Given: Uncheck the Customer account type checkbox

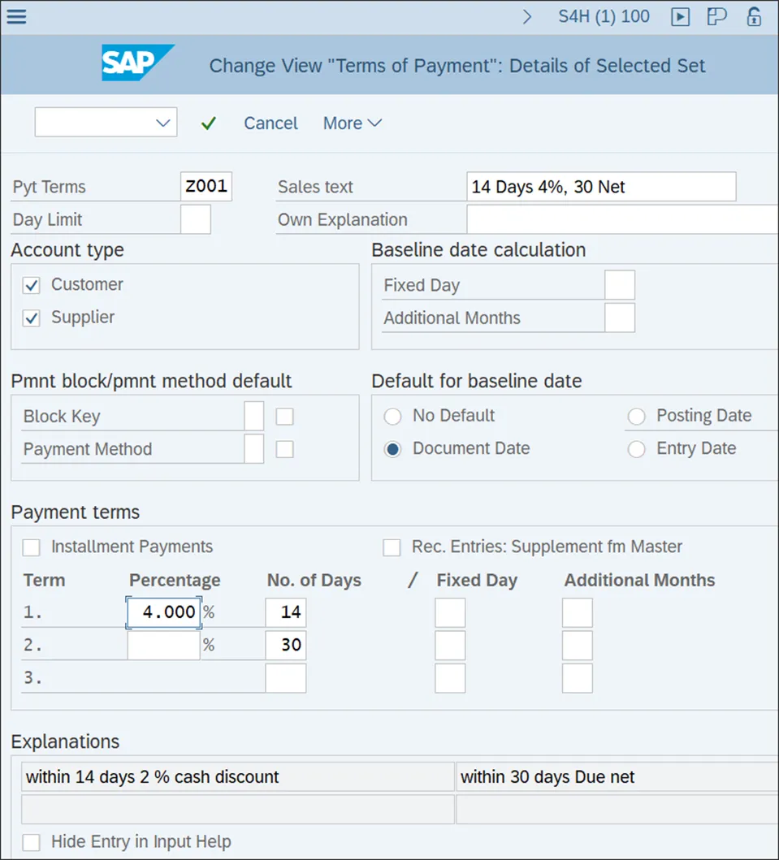Looking at the screenshot, I should [x=32, y=285].
